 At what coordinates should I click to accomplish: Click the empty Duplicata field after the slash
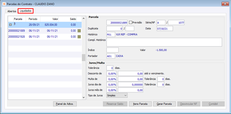pyautogui.click(x=130, y=29)
